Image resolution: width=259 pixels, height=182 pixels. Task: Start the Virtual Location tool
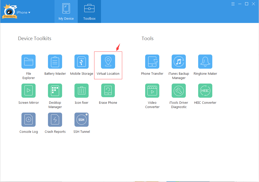(108, 62)
